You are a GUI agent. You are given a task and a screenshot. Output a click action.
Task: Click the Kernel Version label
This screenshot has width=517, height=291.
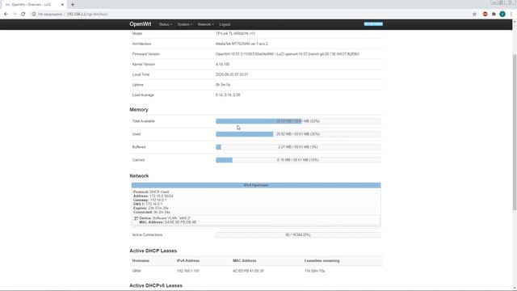(x=144, y=64)
